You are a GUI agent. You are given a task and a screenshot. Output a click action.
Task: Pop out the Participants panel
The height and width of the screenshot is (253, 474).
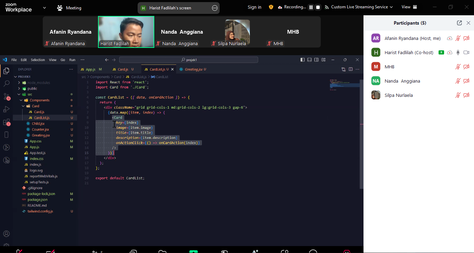[459, 23]
